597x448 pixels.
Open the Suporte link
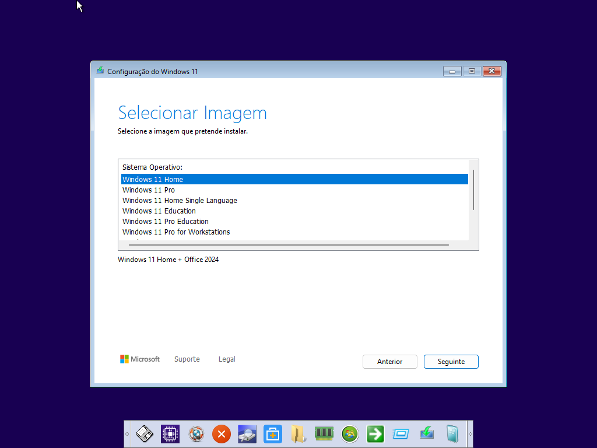click(x=187, y=359)
